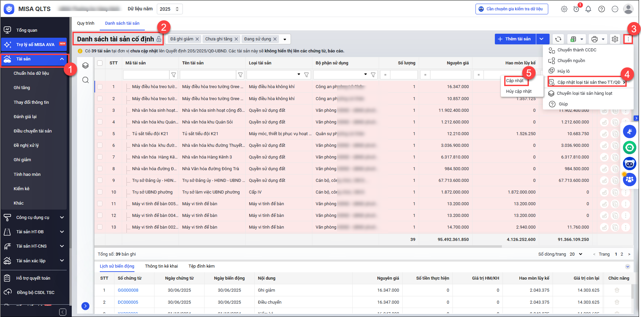Open table settings gear icon
641x317 pixels.
coord(615,39)
